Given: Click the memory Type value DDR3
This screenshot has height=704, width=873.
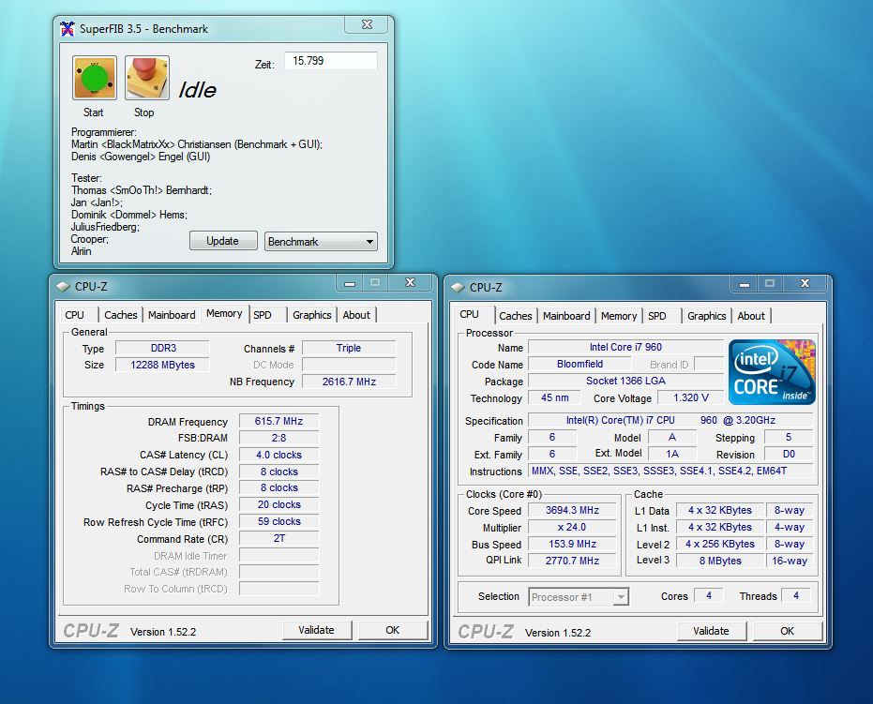Looking at the screenshot, I should [162, 349].
